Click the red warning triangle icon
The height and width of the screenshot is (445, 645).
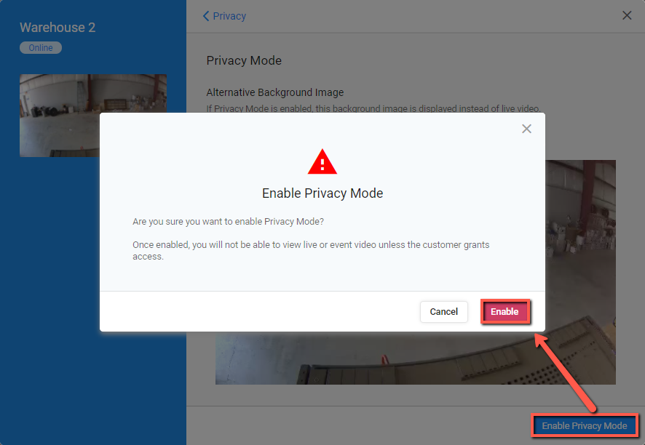(x=322, y=161)
